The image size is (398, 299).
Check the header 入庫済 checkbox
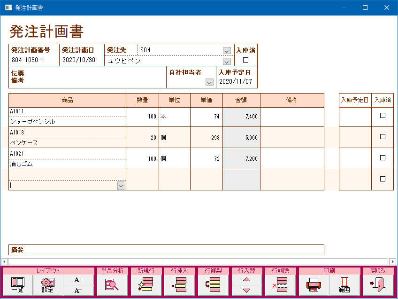(245, 60)
